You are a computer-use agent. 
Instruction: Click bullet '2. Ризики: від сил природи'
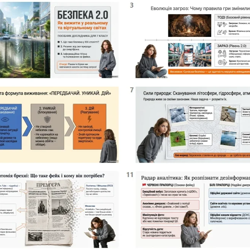click(74, 48)
